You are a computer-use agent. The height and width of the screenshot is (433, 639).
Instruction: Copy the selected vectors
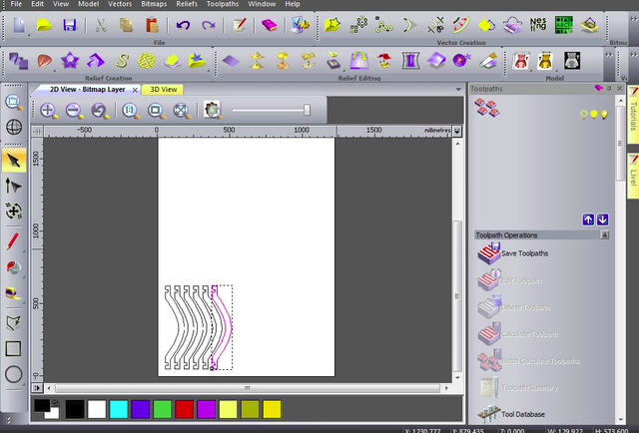(127, 25)
